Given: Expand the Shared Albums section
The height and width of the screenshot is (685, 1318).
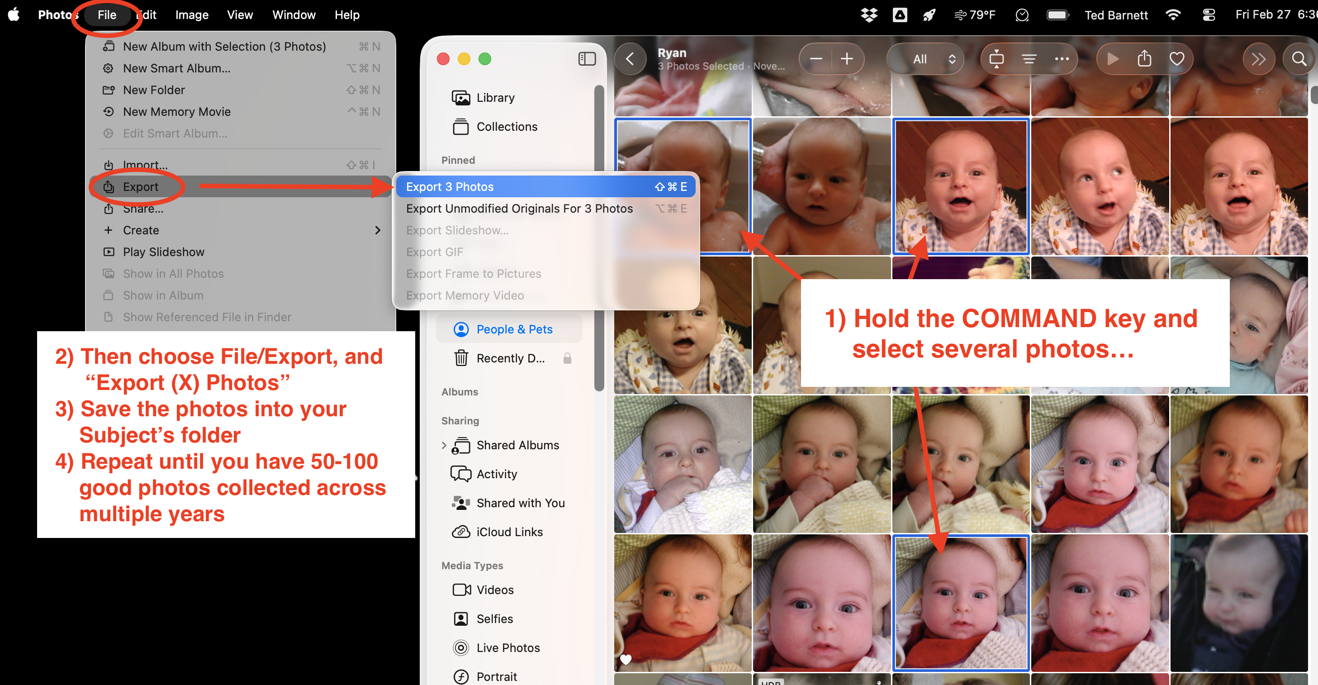Looking at the screenshot, I should tap(444, 445).
